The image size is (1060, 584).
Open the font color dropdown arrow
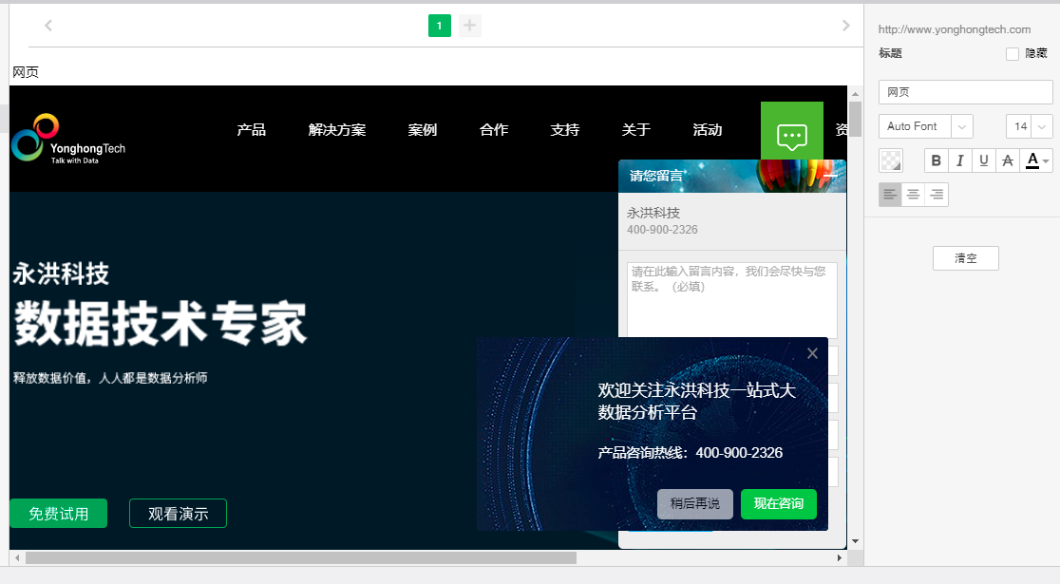(x=1047, y=161)
